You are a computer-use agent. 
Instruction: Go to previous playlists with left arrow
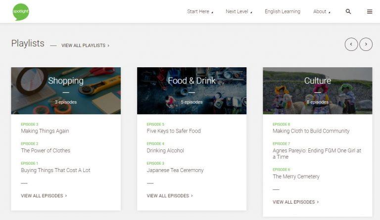351,44
